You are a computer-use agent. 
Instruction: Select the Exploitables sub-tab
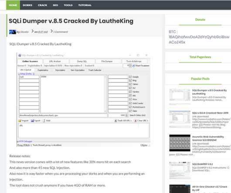point(43,70)
